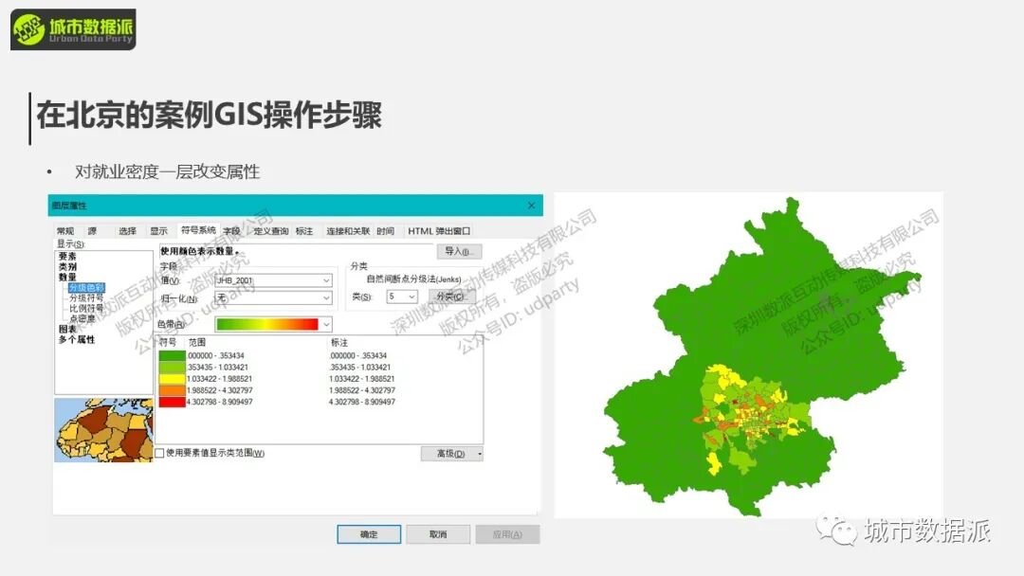Click the 分类 classify button
1024x576 pixels.
click(x=452, y=297)
